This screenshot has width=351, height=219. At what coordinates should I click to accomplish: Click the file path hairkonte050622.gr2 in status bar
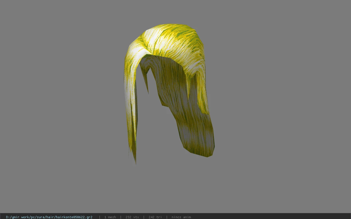click(x=49, y=217)
